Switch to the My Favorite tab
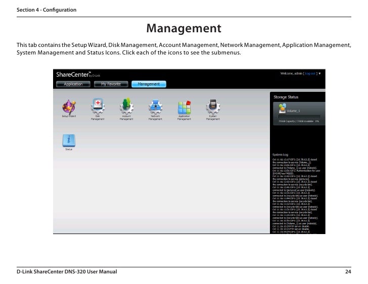368x284 pixels. [111, 84]
